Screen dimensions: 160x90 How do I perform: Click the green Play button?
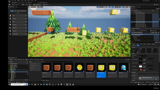34,4
